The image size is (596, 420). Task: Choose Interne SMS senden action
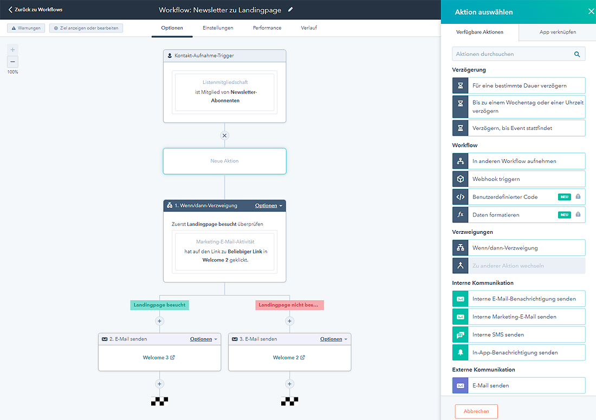(x=519, y=334)
